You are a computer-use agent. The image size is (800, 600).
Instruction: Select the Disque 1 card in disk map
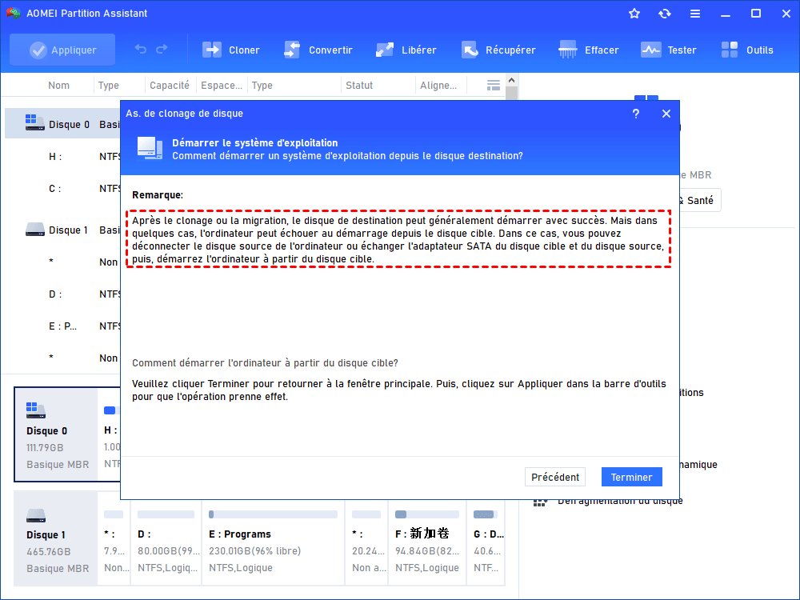(x=56, y=538)
